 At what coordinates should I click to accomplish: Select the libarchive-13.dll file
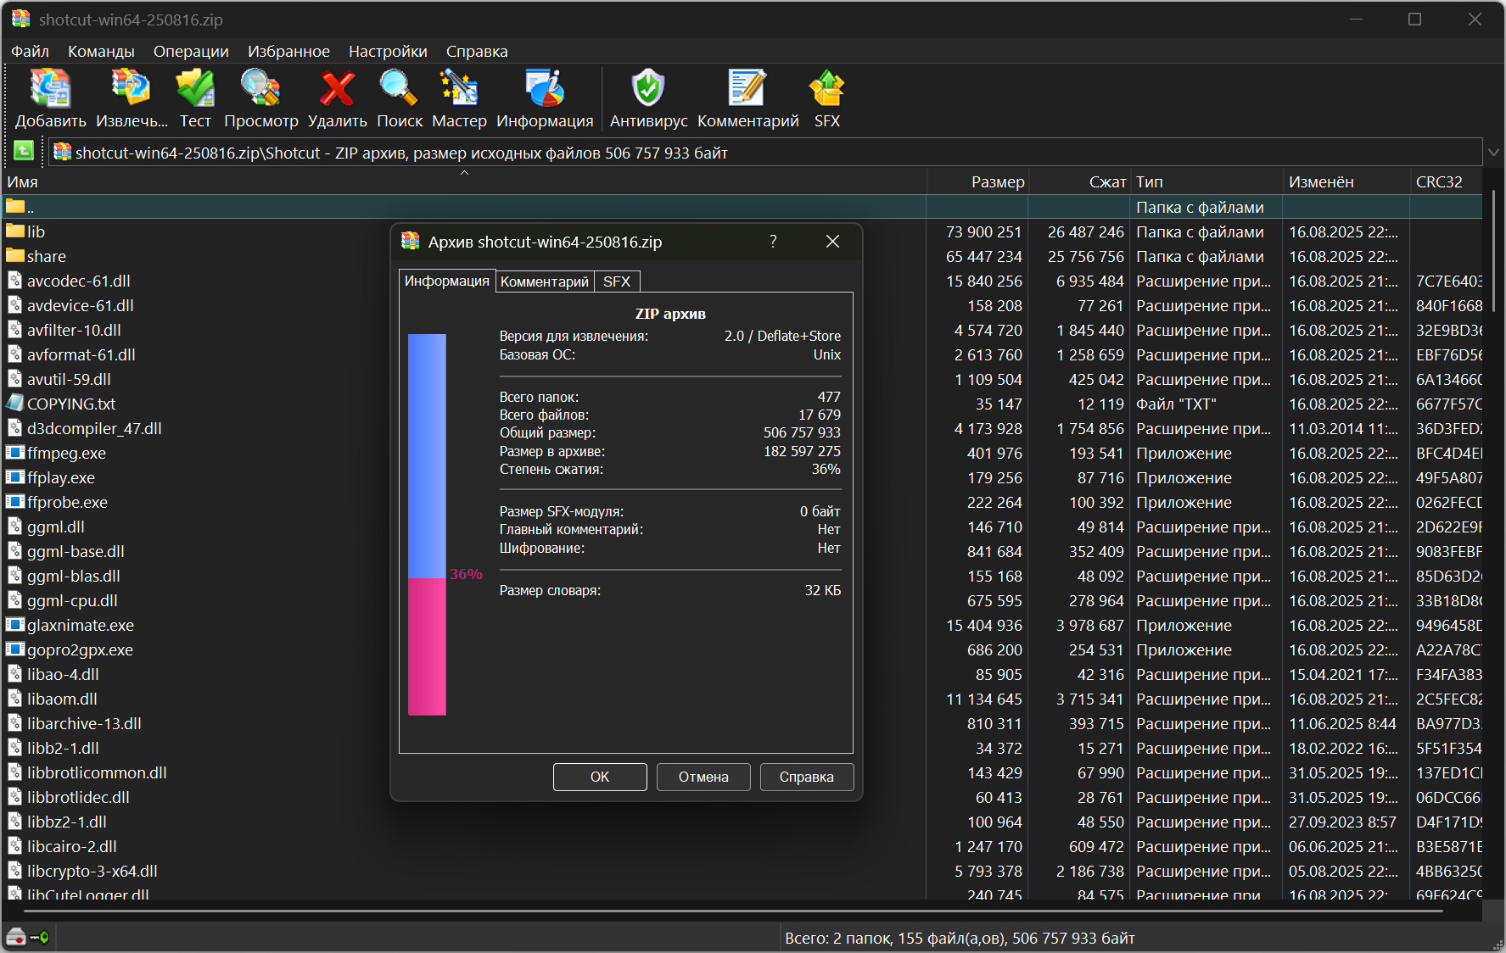point(84,723)
